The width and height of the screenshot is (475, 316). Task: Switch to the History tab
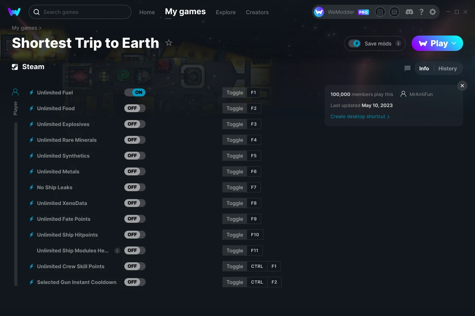[448, 68]
